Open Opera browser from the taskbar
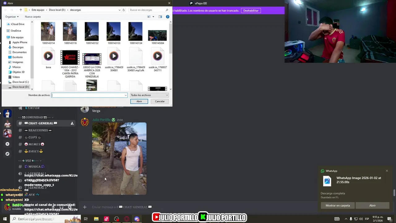The width and height of the screenshot is (396, 223). (x=127, y=219)
